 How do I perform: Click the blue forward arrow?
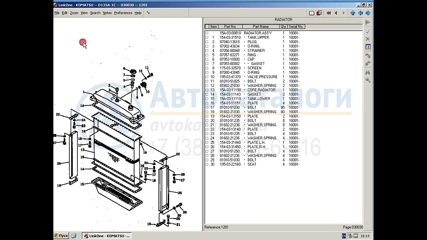point(368,13)
